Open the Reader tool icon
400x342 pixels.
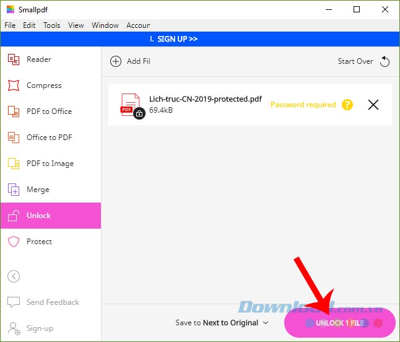point(14,59)
